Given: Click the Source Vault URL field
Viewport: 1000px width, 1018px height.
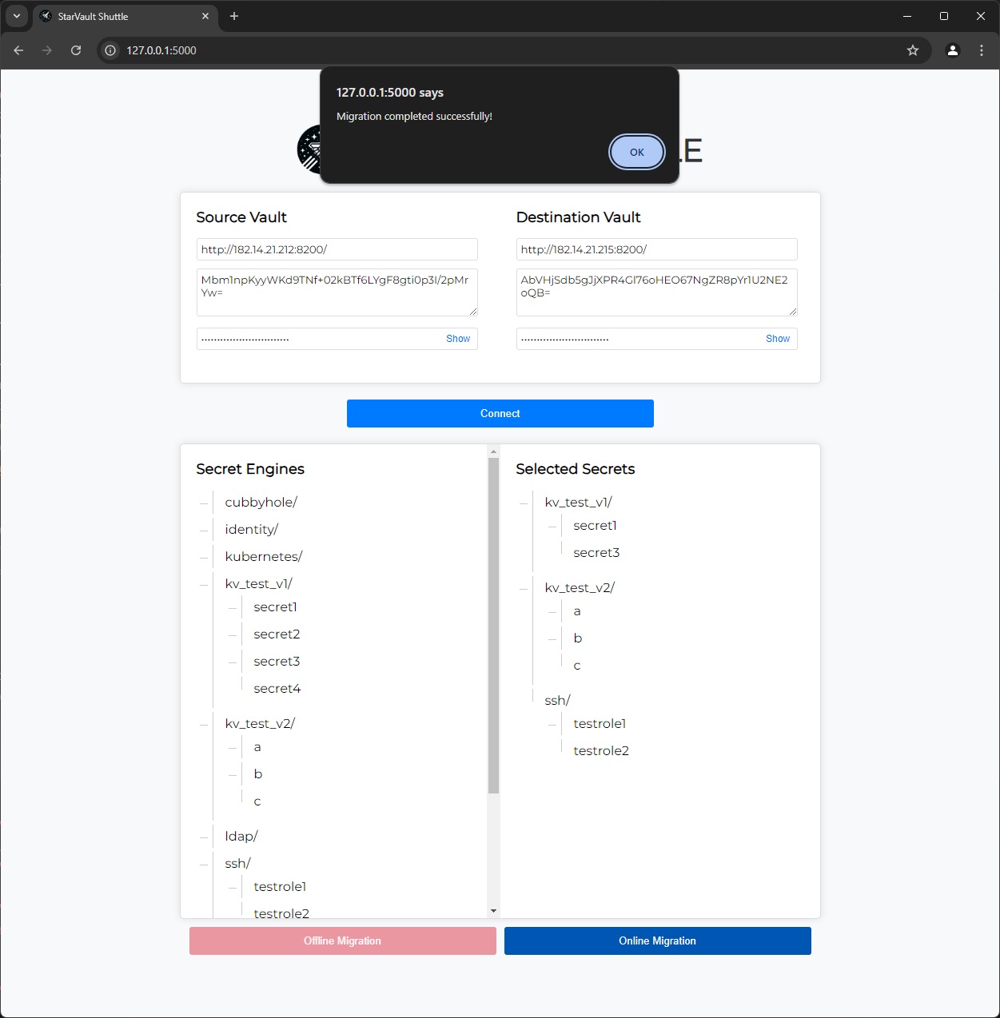Looking at the screenshot, I should click(x=337, y=249).
